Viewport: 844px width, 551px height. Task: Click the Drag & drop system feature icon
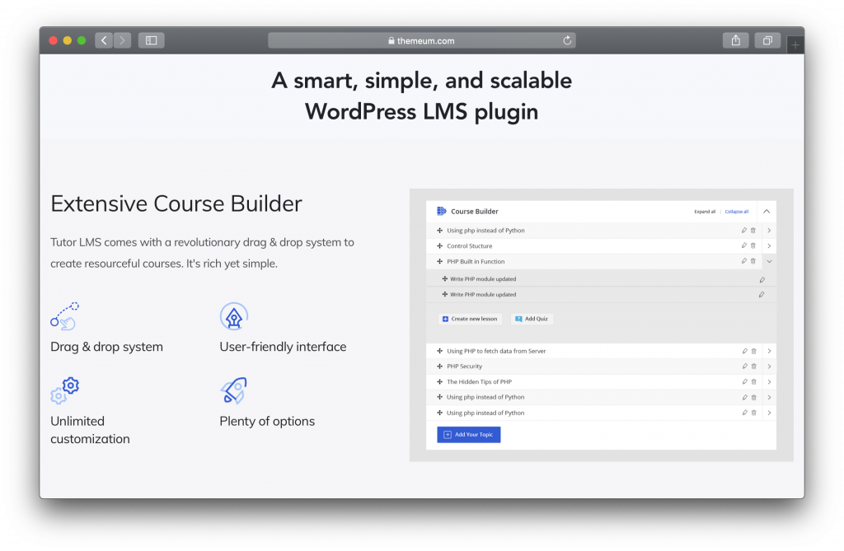pos(64,315)
